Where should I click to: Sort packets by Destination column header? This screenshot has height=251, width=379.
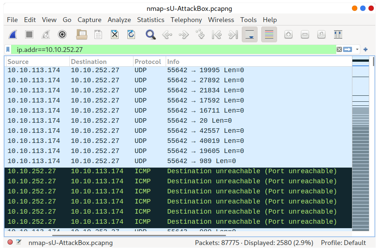click(x=101, y=62)
